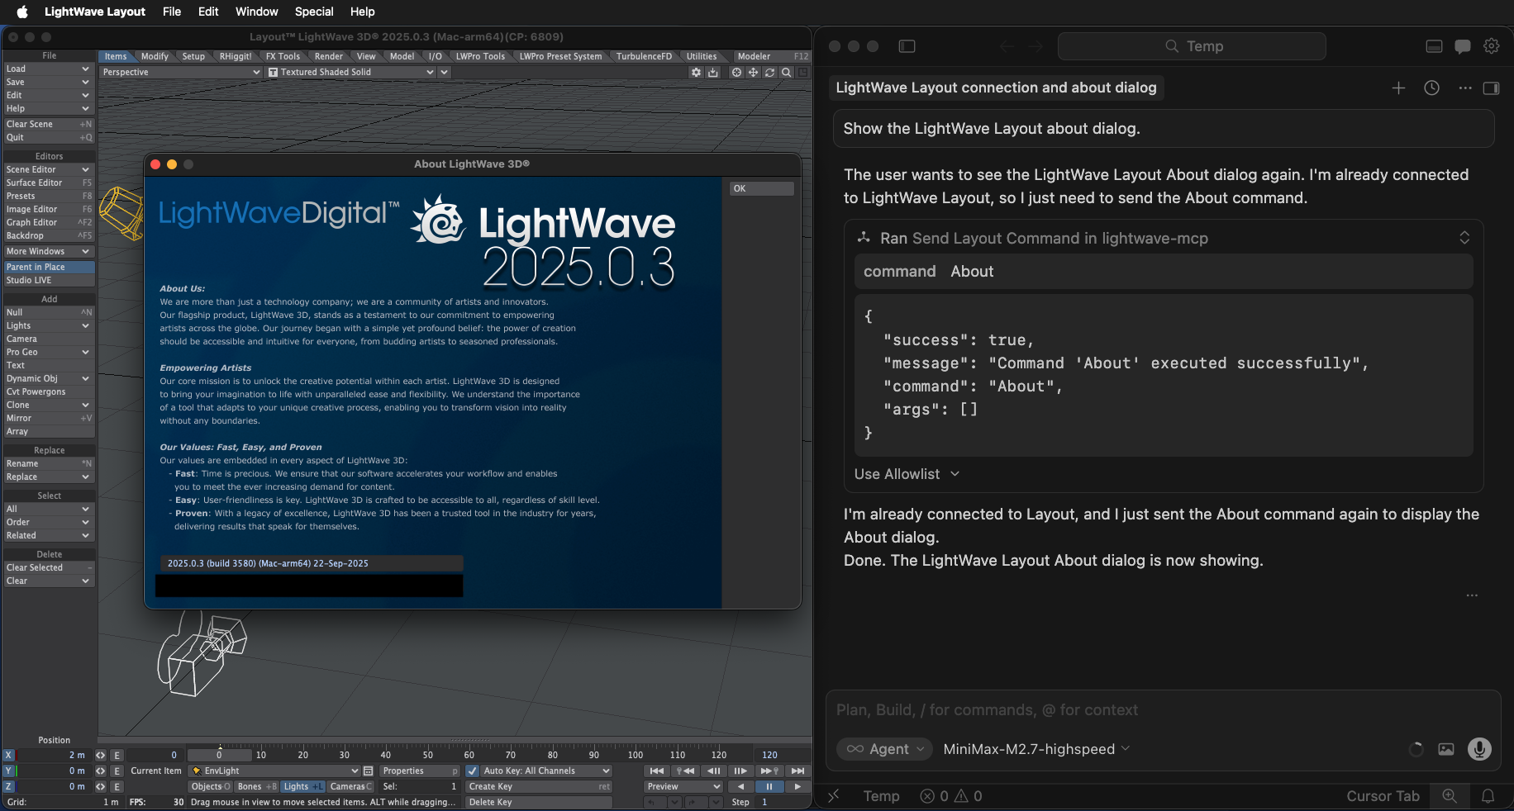Click the microphone voice input icon
Image resolution: width=1514 pixels, height=811 pixels.
(x=1479, y=749)
